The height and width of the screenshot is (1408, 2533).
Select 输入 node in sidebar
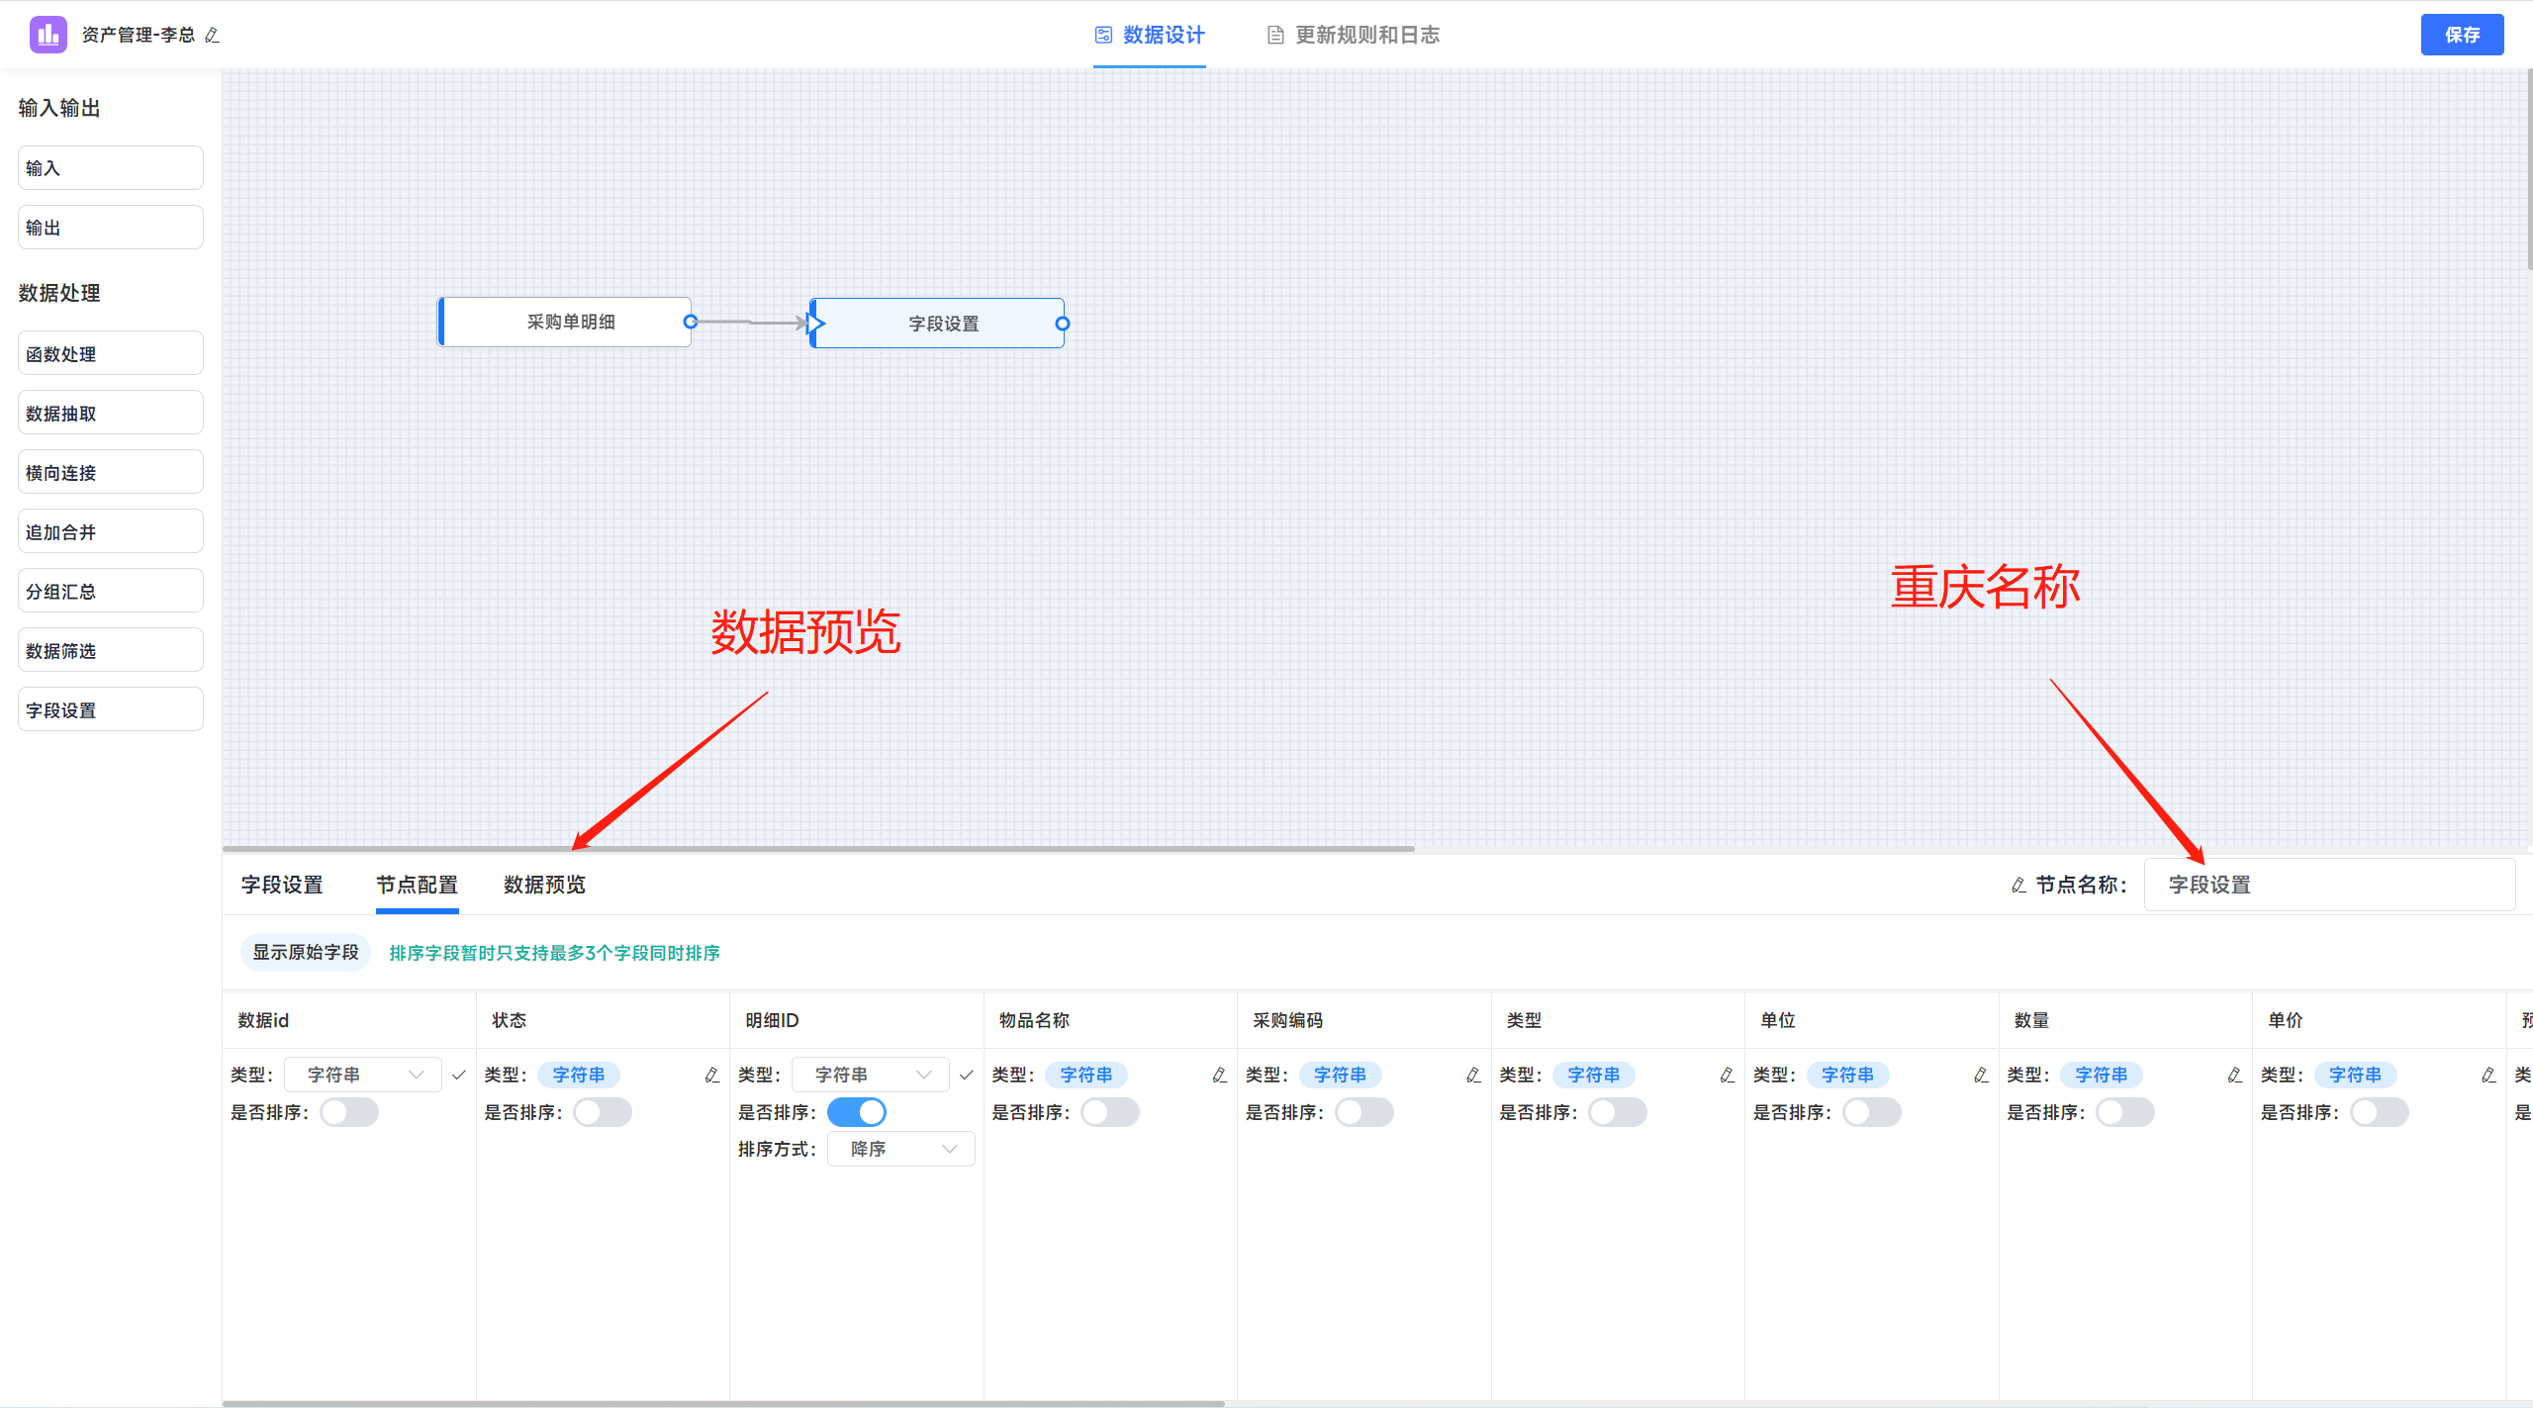coord(111,168)
